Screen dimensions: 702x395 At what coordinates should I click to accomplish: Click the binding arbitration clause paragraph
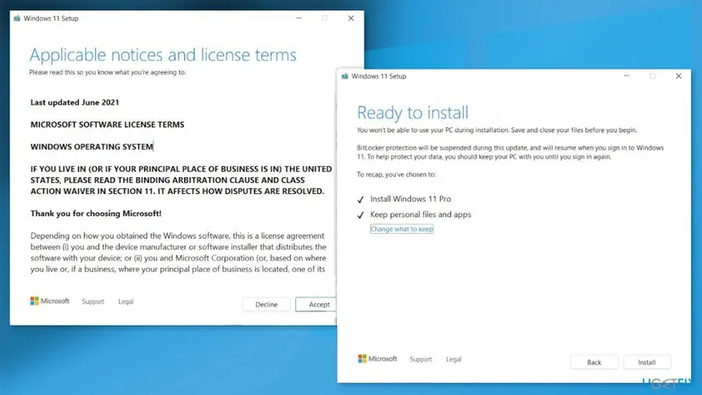[181, 180]
